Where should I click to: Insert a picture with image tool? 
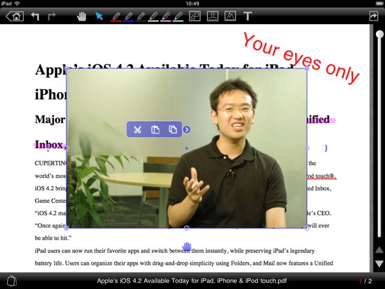(x=230, y=16)
